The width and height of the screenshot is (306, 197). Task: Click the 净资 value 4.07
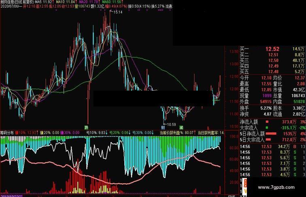pos(268,114)
